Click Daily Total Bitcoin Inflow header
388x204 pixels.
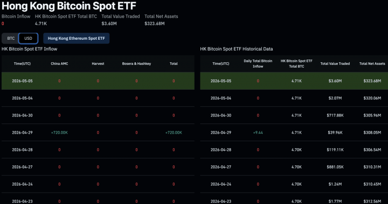click(x=258, y=63)
